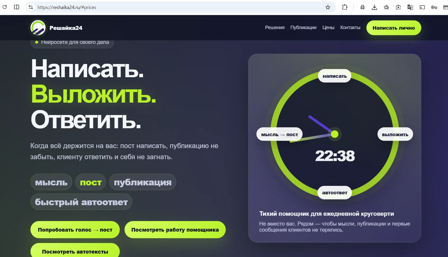Image resolution: width=448 pixels, height=257 pixels.
Task: Go to the Цены menu item
Action: pyautogui.click(x=328, y=27)
